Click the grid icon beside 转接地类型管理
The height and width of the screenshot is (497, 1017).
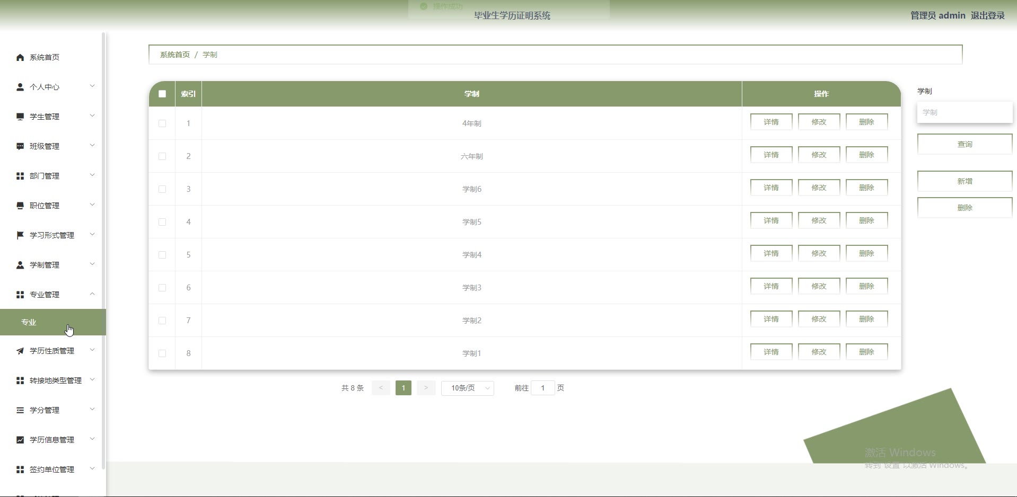coord(20,380)
